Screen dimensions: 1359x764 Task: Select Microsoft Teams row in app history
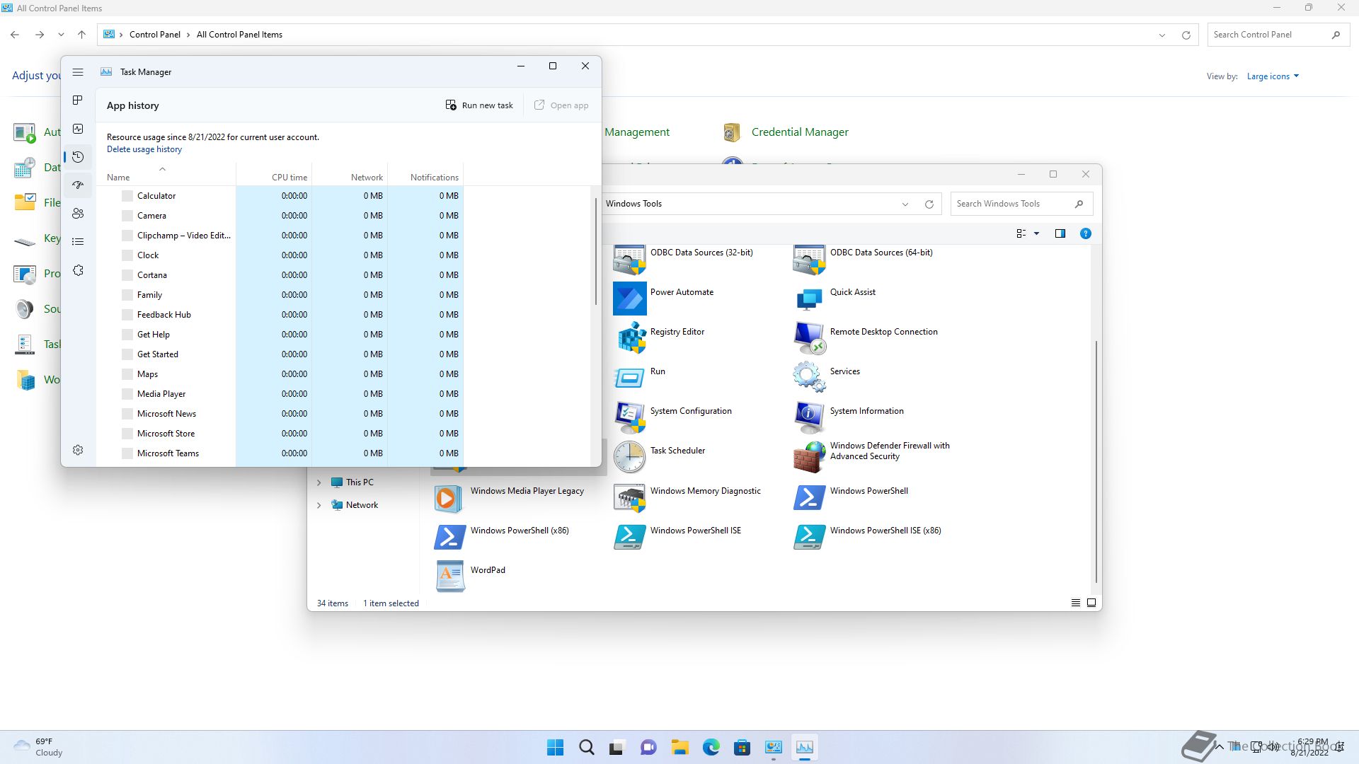tap(280, 453)
